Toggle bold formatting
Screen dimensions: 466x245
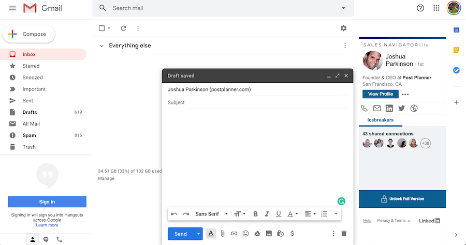pos(255,214)
